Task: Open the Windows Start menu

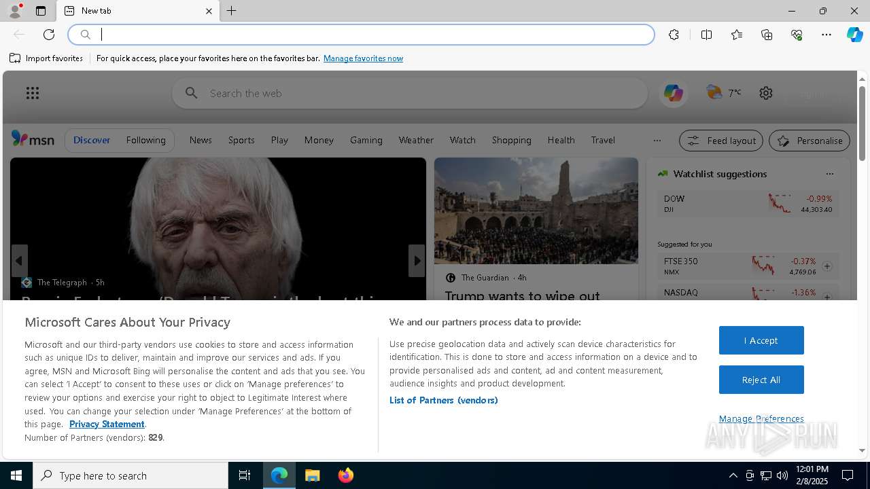Action: pyautogui.click(x=16, y=475)
